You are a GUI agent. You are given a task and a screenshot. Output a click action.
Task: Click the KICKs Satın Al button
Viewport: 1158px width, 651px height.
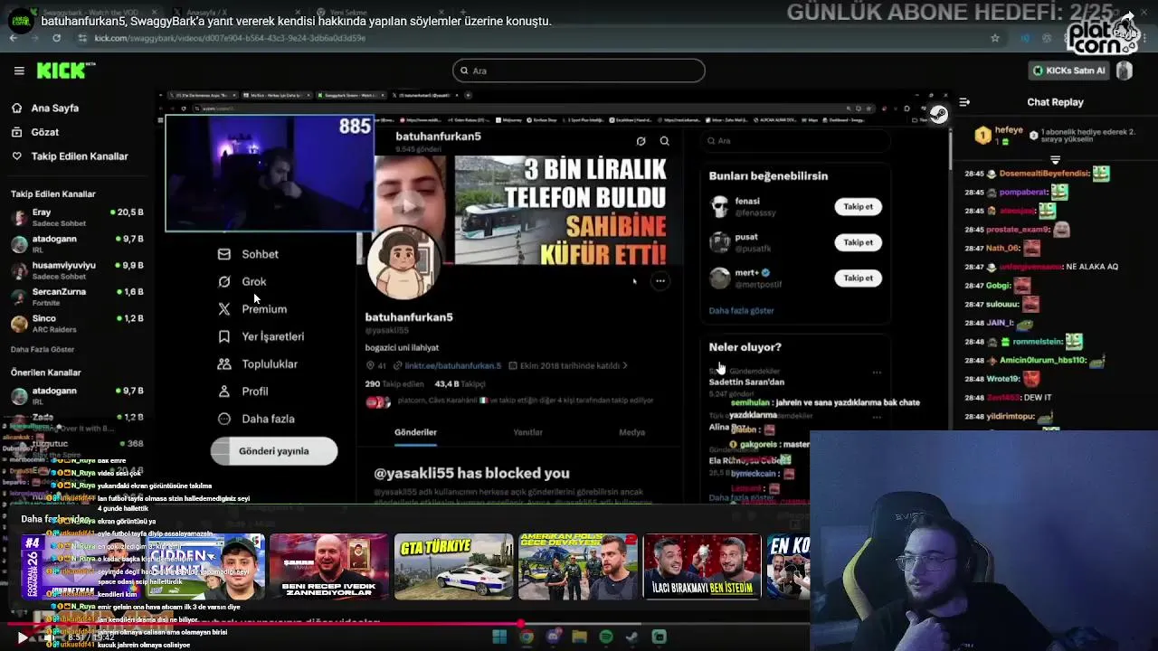pyautogui.click(x=1070, y=71)
